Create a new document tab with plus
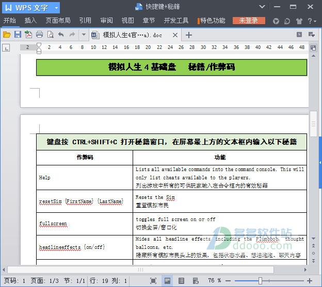 (189, 35)
